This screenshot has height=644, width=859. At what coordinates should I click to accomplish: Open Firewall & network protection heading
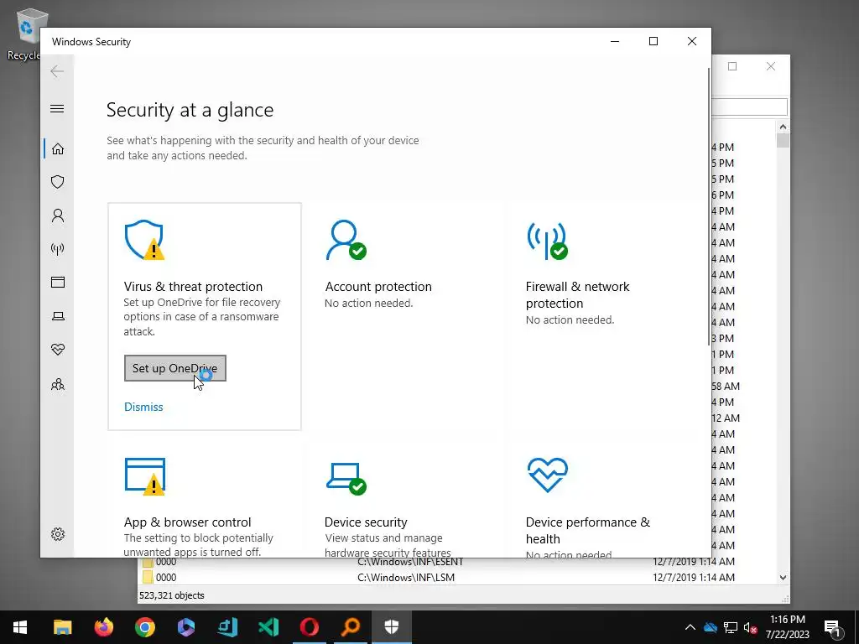tap(577, 294)
